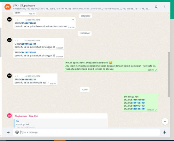Click 'paket stuck di tanggal 28' at 9:20 AM

pyautogui.click(x=42, y=47)
